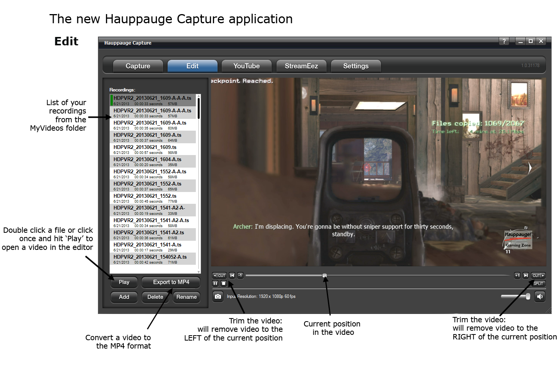
Task: Click the Rename button
Action: click(x=186, y=297)
